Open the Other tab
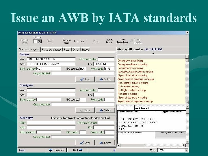This screenshot has width=208, height=156. tap(76, 50)
